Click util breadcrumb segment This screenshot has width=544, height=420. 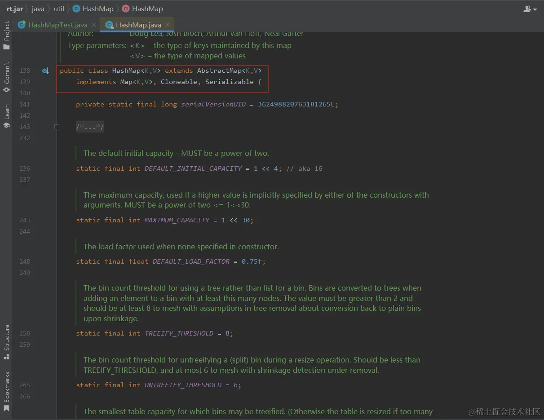[59, 9]
